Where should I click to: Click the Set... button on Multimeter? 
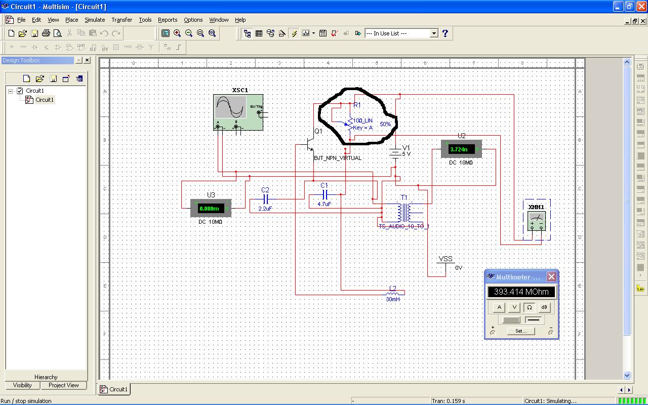pyautogui.click(x=521, y=331)
